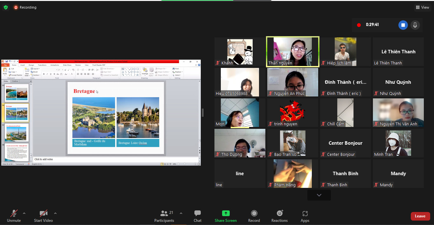Click Format Painter in the PowerPoint ribbon
The width and height of the screenshot is (434, 225).
click(15, 75)
